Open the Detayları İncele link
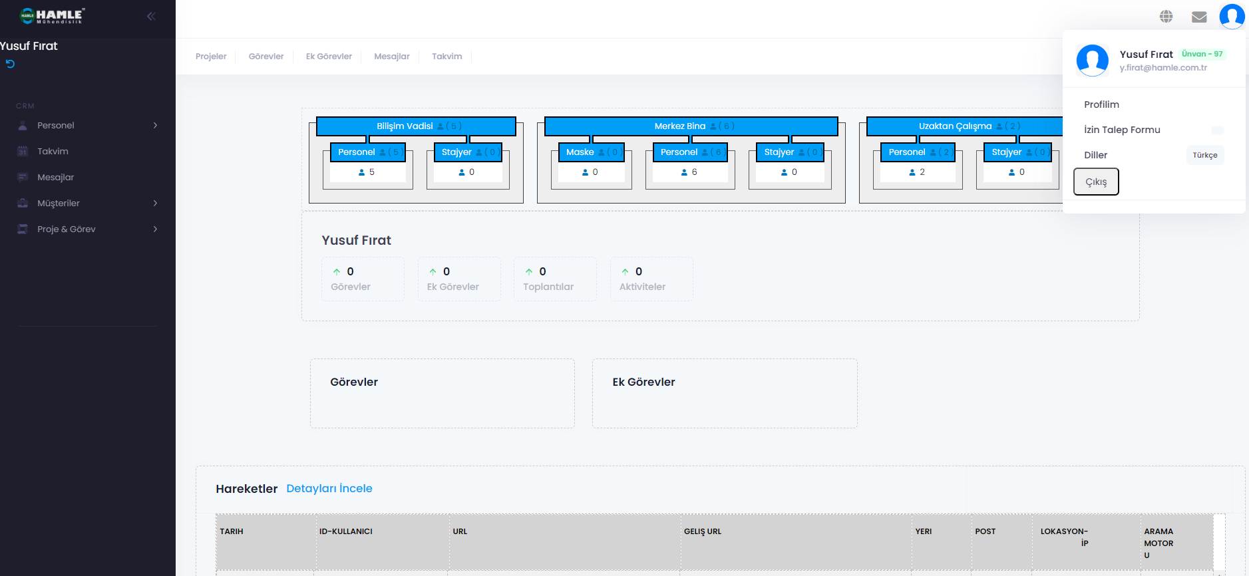The image size is (1249, 576). (x=329, y=489)
